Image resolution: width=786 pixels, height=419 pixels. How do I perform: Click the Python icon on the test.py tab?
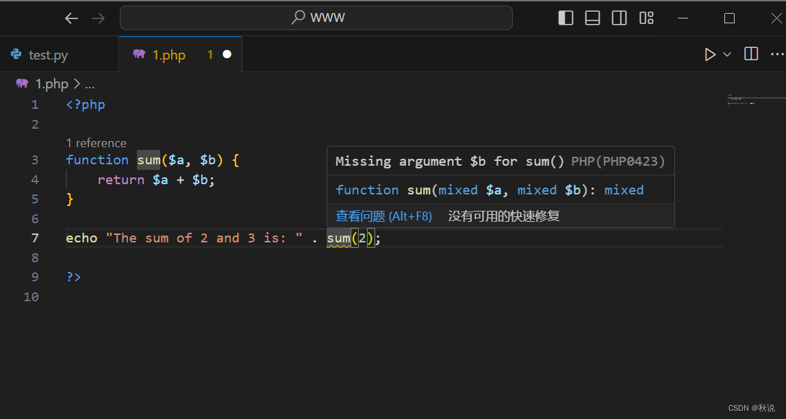pos(16,54)
